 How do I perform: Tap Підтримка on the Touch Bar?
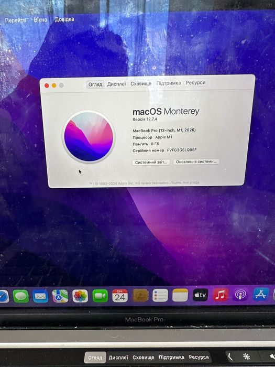(171, 357)
